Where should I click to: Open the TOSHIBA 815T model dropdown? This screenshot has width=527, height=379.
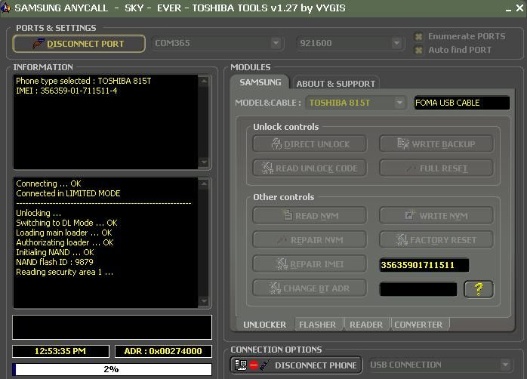(400, 103)
